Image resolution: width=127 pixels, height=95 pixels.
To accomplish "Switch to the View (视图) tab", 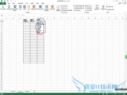I will tap(43, 3).
